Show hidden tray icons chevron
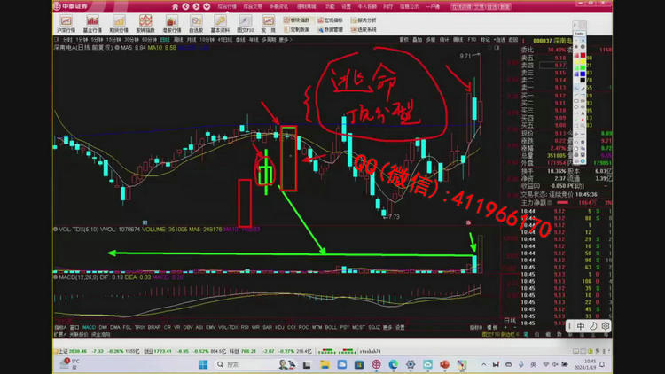Viewport: 665px width, 374px height. coord(483,364)
